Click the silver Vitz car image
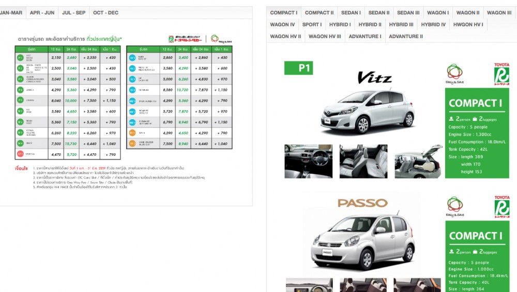The image size is (517, 292). click(x=368, y=111)
